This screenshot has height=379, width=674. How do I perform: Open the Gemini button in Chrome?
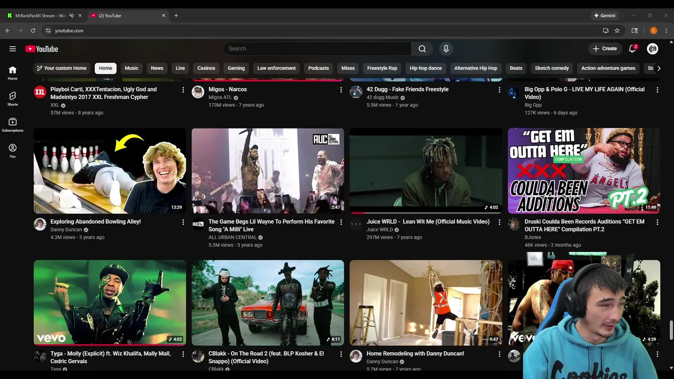[x=604, y=16]
